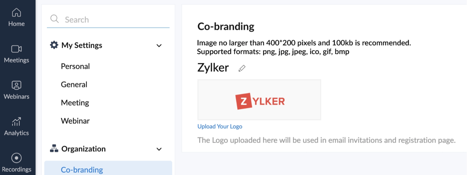Viewport: 467px width, 175px height.
Task: Click the pencil icon beside Zylker
Action: click(242, 68)
